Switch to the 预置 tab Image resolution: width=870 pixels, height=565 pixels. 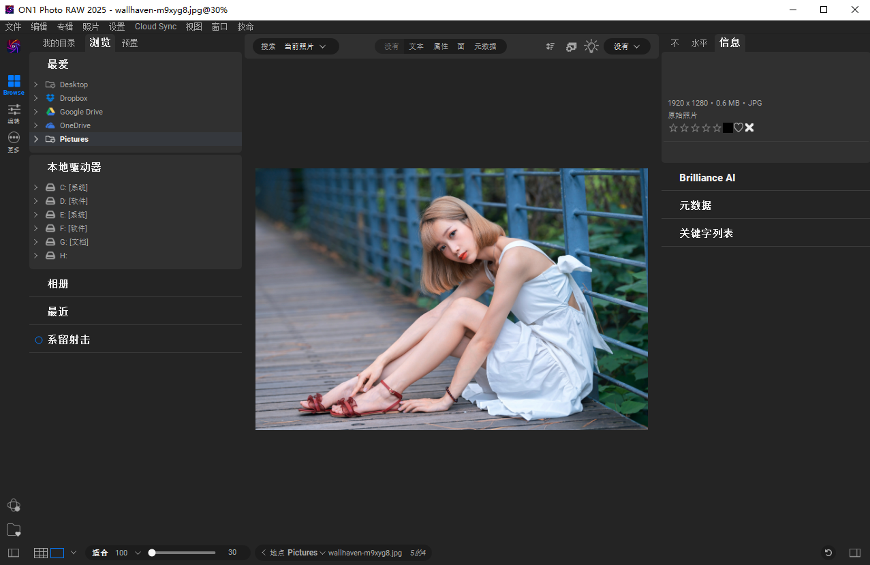[129, 43]
